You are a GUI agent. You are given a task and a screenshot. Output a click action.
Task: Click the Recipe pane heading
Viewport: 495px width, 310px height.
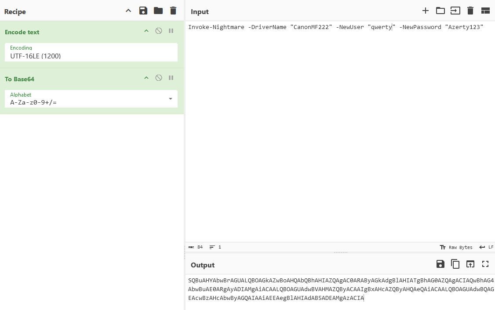(x=15, y=12)
